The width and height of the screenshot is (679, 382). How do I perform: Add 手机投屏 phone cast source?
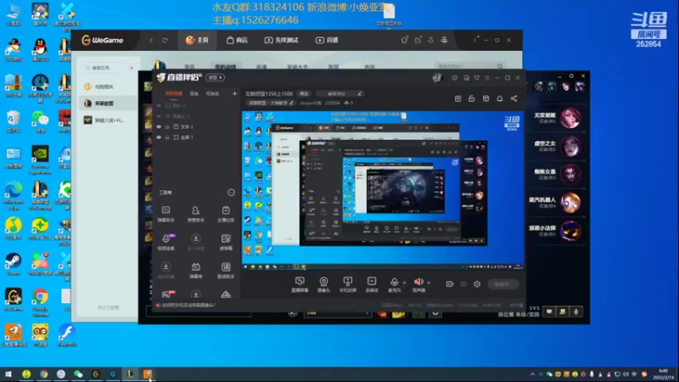point(348,284)
